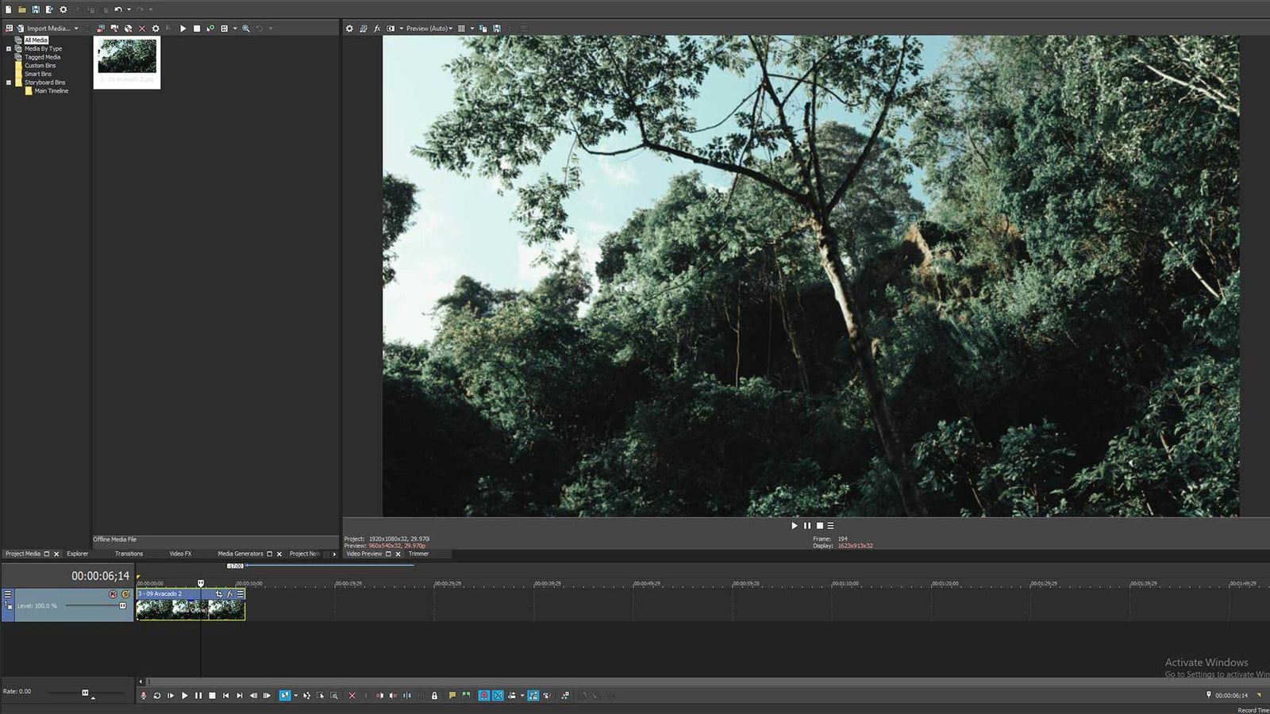This screenshot has width=1270, height=714.
Task: Remove selected media using the red X icon
Action: (141, 28)
